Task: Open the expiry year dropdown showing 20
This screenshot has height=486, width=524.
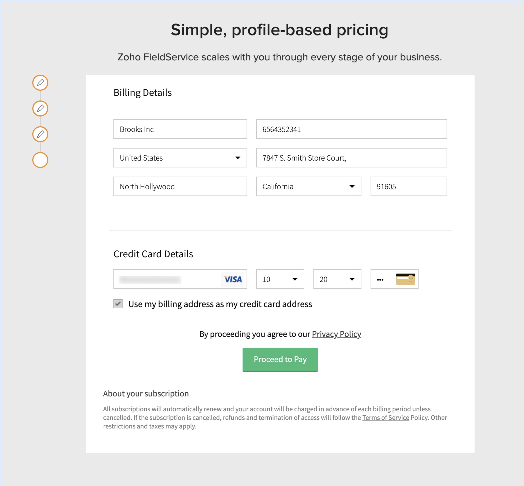Action: [337, 279]
